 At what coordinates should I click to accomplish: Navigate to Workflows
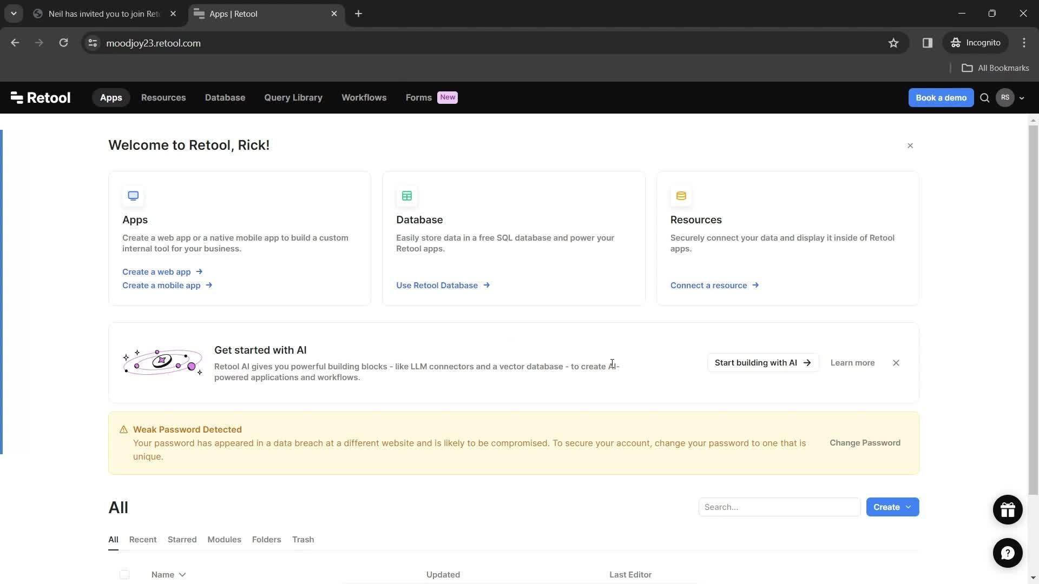pyautogui.click(x=364, y=97)
